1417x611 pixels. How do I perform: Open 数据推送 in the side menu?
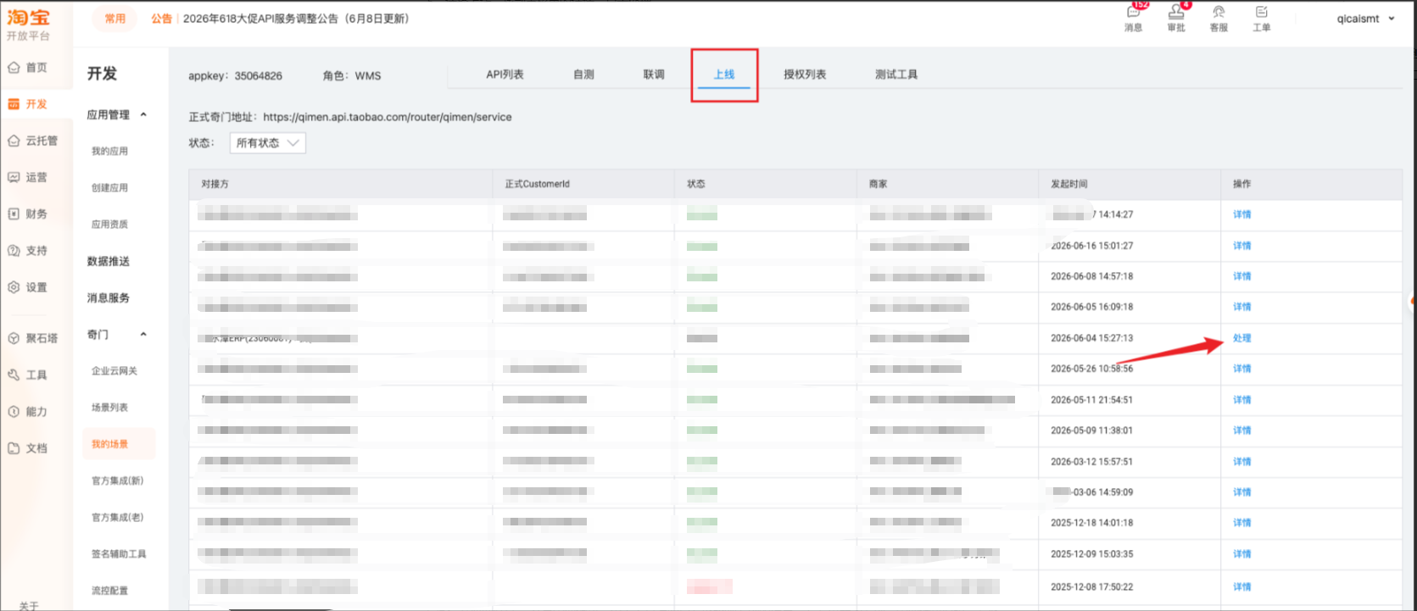[109, 261]
